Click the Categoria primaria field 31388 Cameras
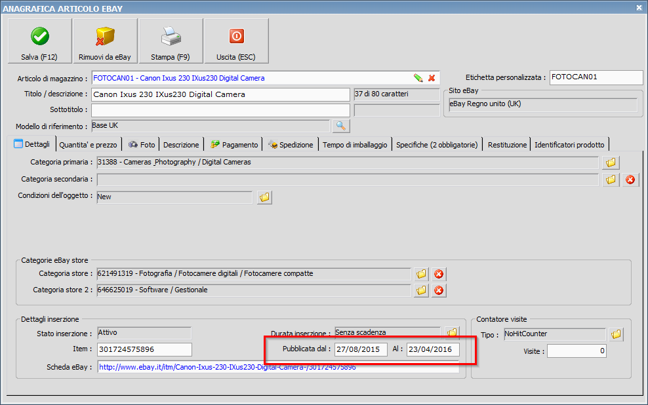648x405 pixels. [x=348, y=163]
